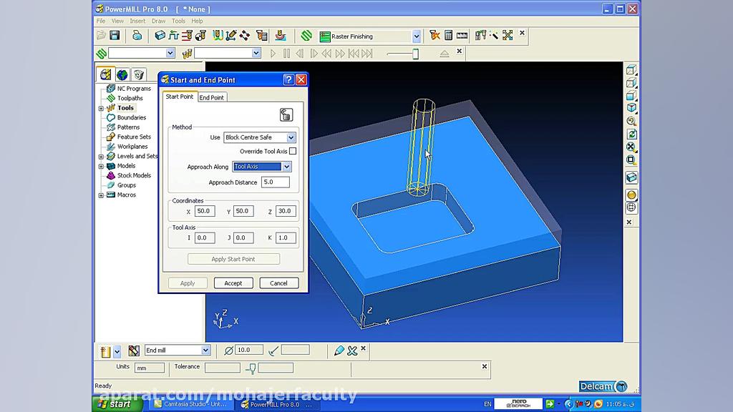Select the tool edit pencil icon near End mill
The image size is (733, 412).
(x=338, y=350)
